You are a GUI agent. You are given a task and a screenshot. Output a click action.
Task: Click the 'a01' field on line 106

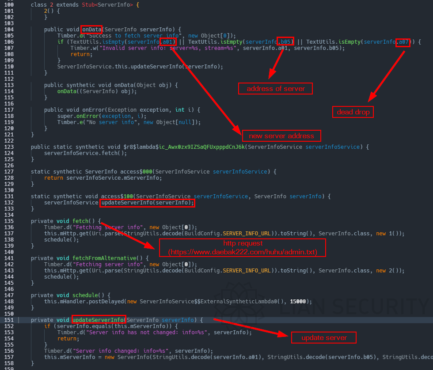pos(167,42)
